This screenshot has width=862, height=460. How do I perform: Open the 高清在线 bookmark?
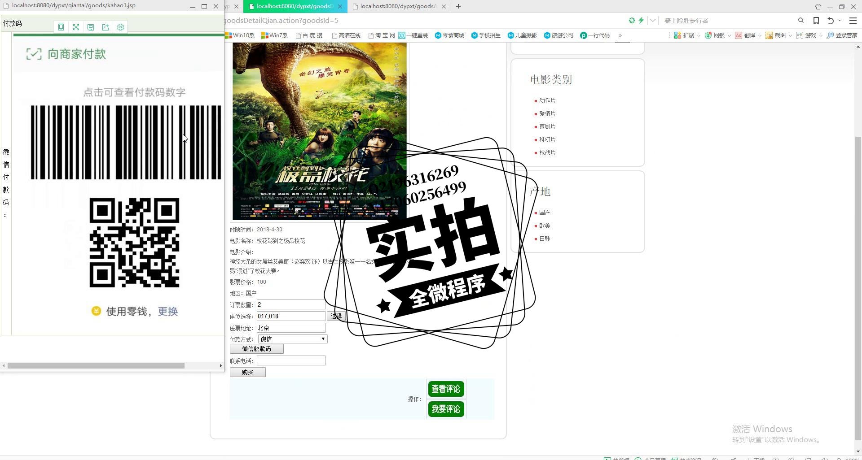pos(346,35)
